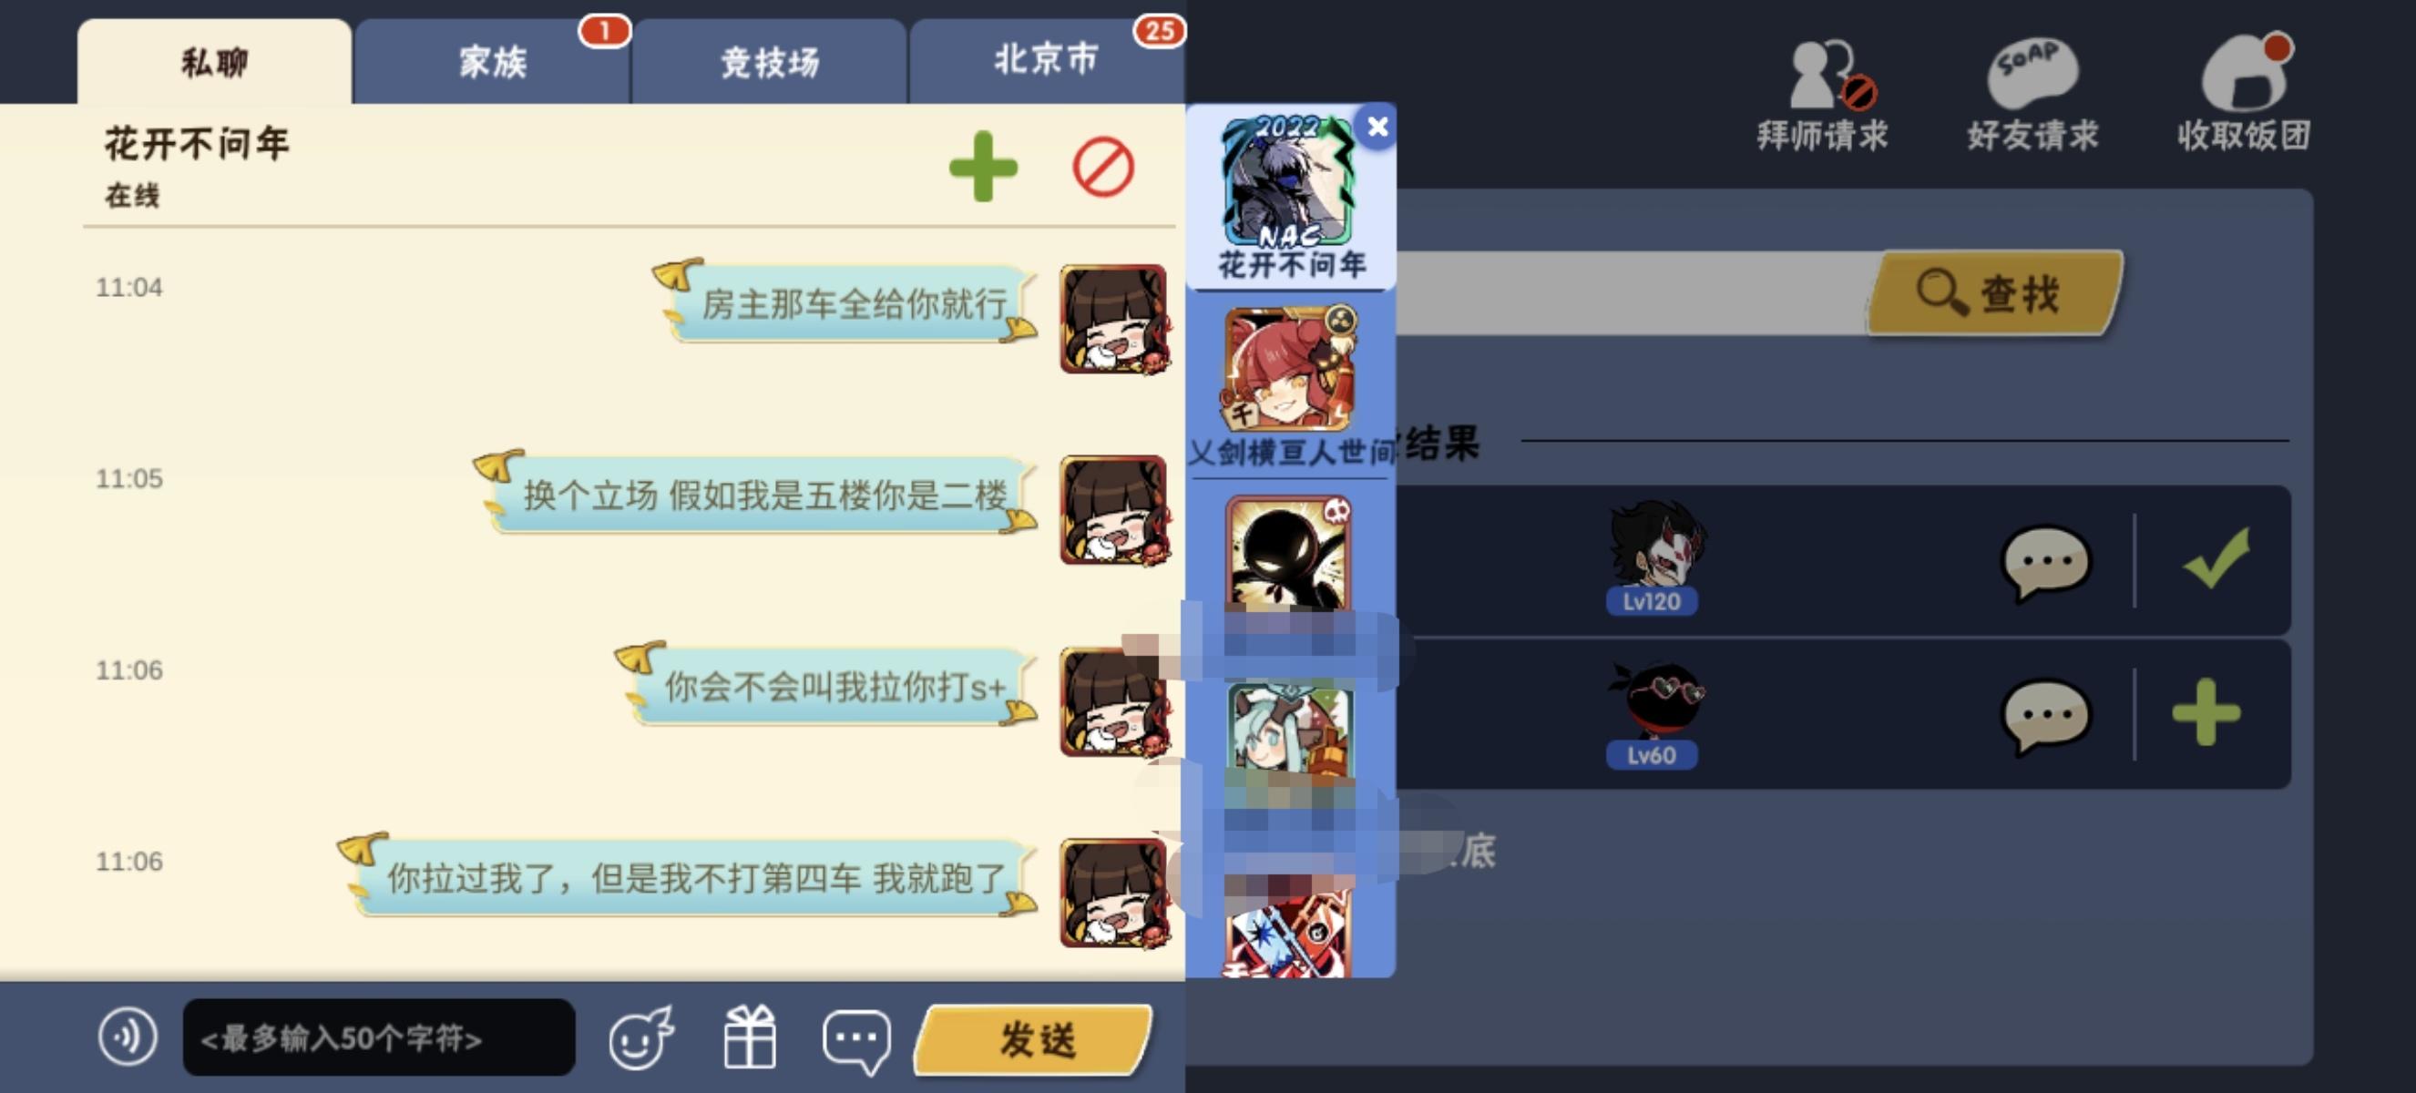Open quick phrases speech bubble icon
The width and height of the screenshot is (2416, 1093).
coord(856,1039)
